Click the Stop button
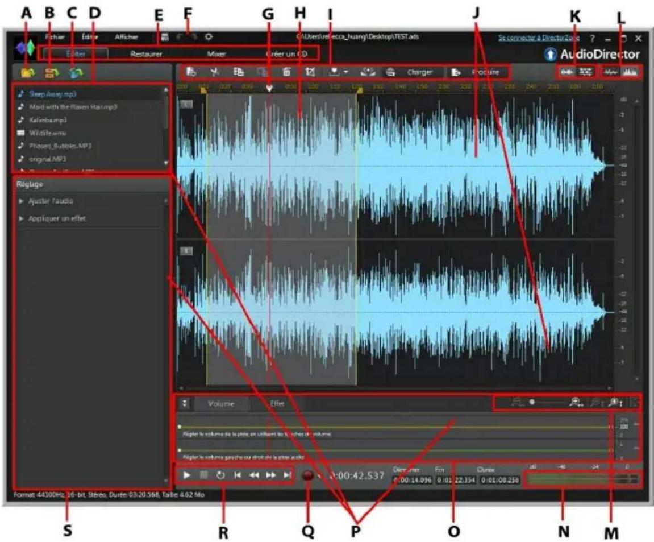Screen dimensions: 654x542 click(203, 475)
